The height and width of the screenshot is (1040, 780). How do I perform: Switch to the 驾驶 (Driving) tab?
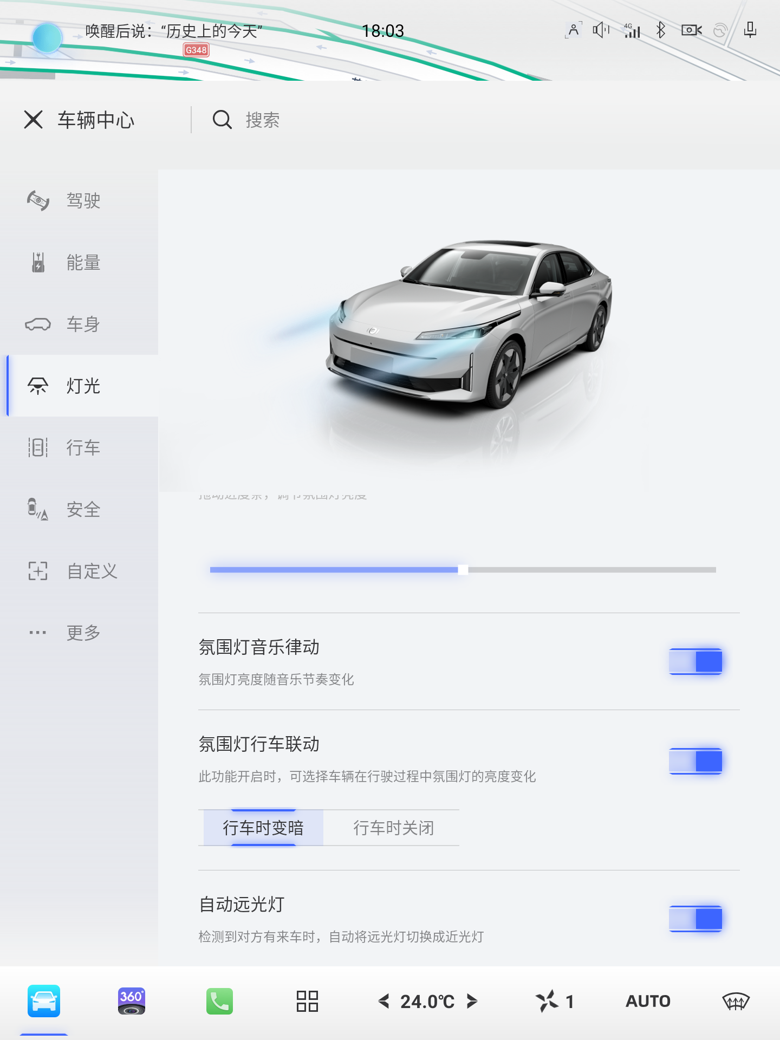click(x=82, y=200)
